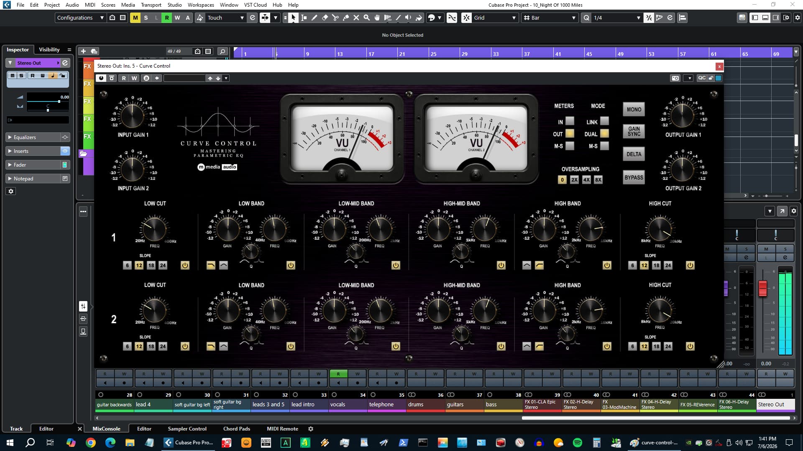Select the Mute X tool
The width and height of the screenshot is (803, 451).
356,18
